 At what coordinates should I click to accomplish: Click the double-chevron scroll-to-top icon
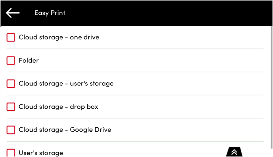[x=234, y=152]
